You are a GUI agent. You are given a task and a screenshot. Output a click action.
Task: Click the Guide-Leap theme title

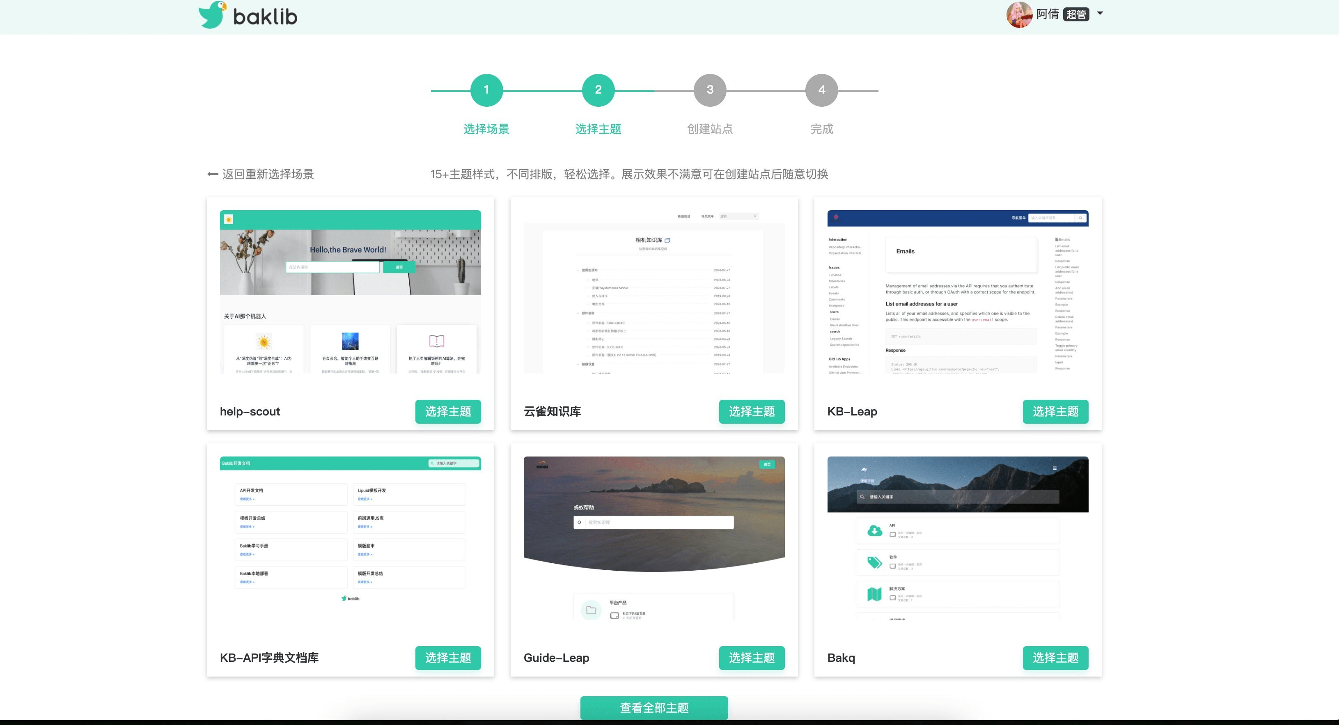pyautogui.click(x=556, y=658)
